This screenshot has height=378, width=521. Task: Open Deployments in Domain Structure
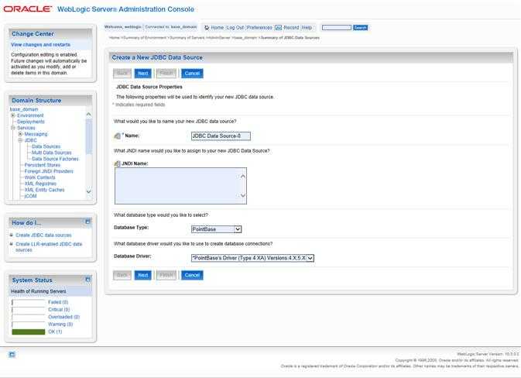(x=31, y=122)
